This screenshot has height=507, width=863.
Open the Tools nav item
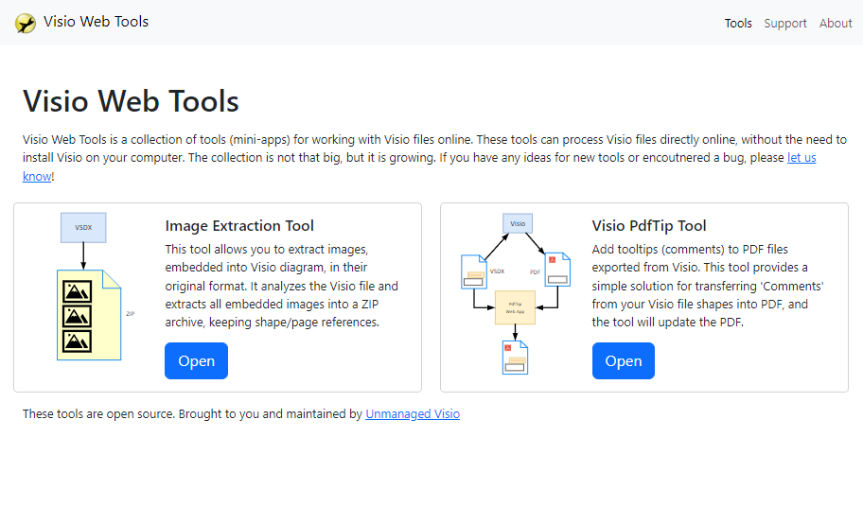[738, 23]
